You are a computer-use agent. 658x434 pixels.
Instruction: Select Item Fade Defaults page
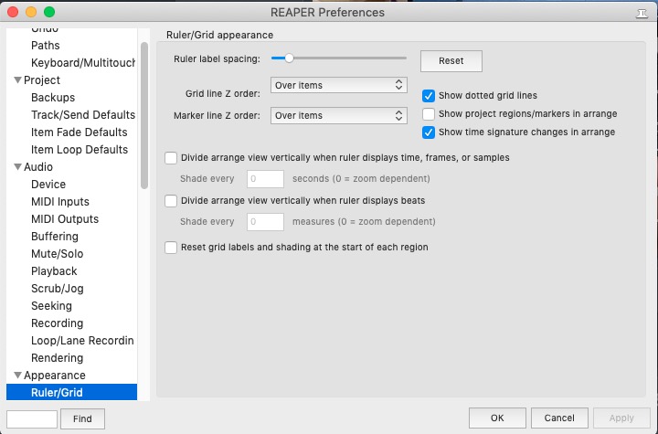coord(79,132)
